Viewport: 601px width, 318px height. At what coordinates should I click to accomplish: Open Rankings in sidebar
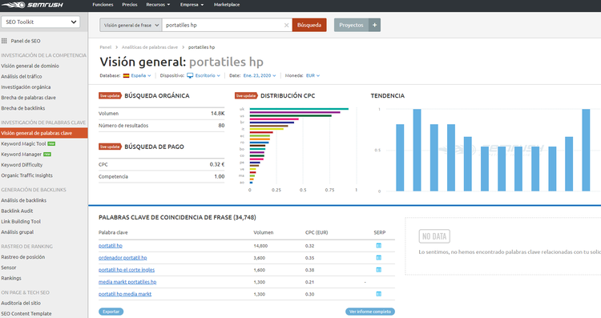pos(11,278)
